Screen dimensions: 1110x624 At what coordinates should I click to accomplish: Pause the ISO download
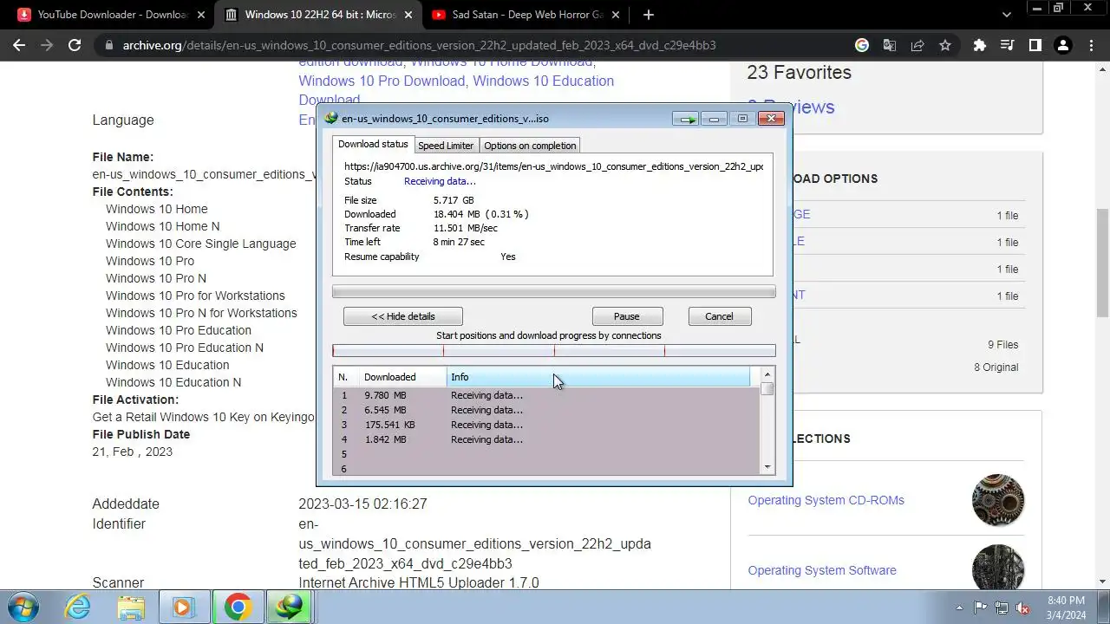click(627, 316)
